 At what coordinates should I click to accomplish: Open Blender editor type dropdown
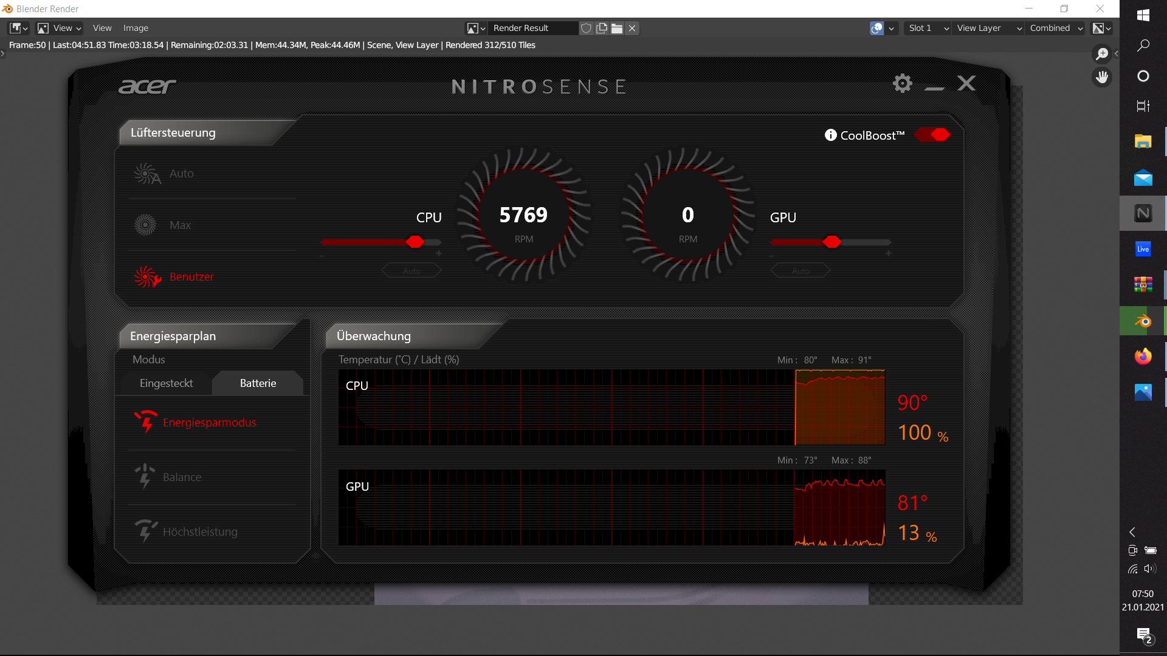click(19, 28)
